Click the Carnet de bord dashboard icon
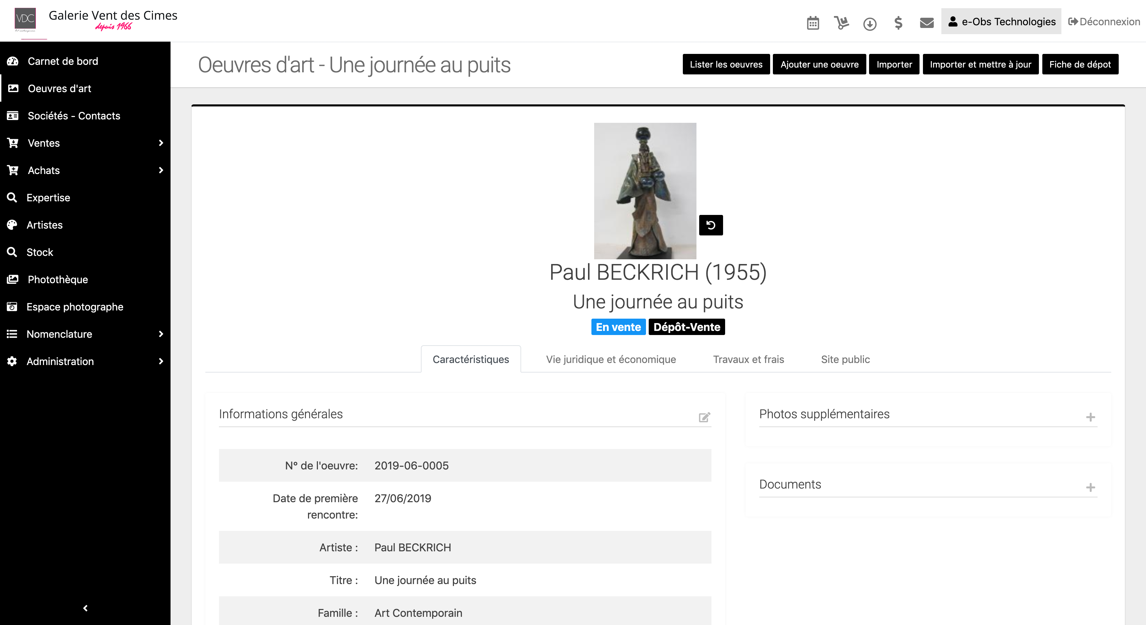Viewport: 1146px width, 625px height. pos(13,61)
